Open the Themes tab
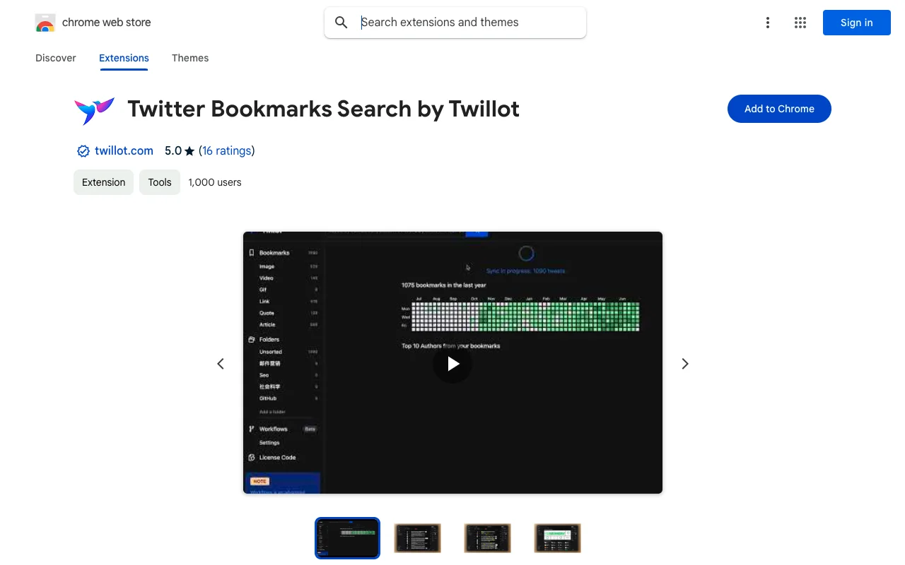Screen dimensions: 905x565 [x=190, y=58]
